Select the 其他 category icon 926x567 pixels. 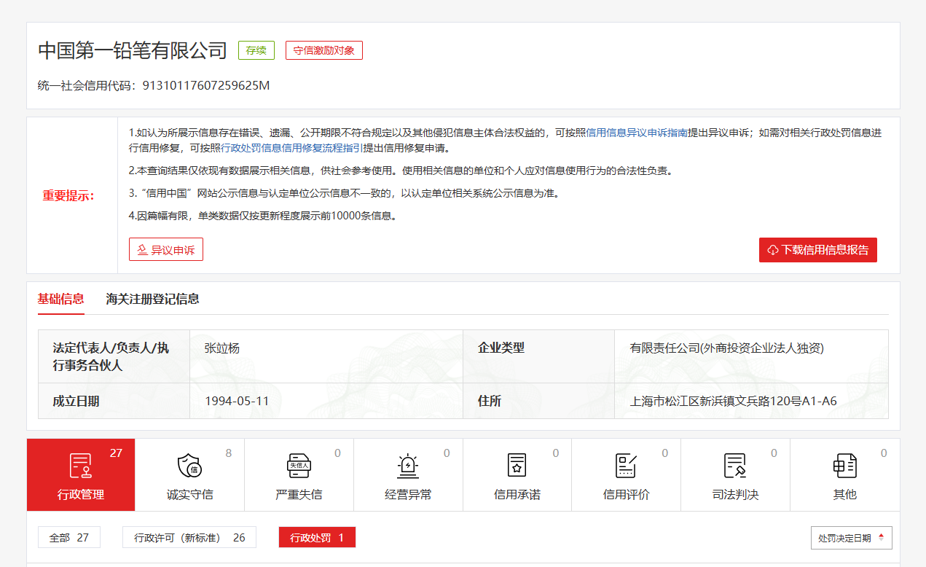coord(844,465)
